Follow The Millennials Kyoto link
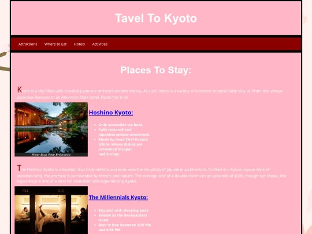312x234 pixels. pyautogui.click(x=118, y=198)
